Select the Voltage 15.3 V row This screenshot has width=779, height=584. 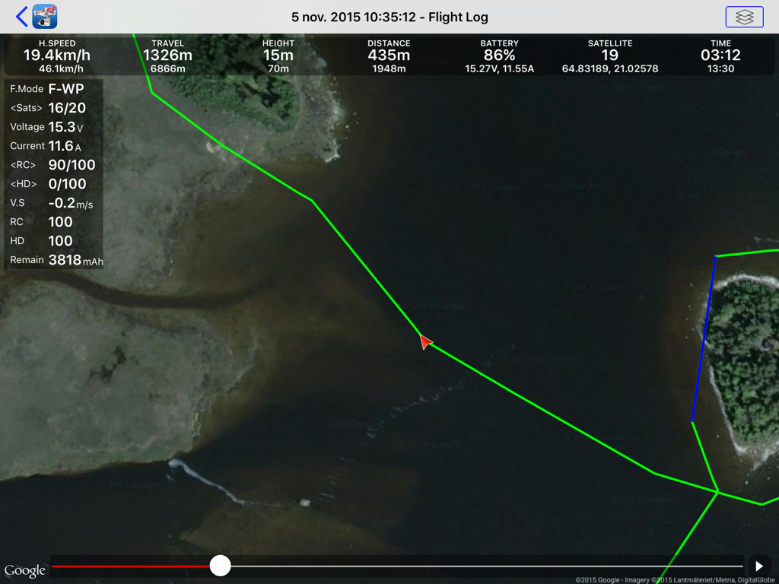point(54,127)
